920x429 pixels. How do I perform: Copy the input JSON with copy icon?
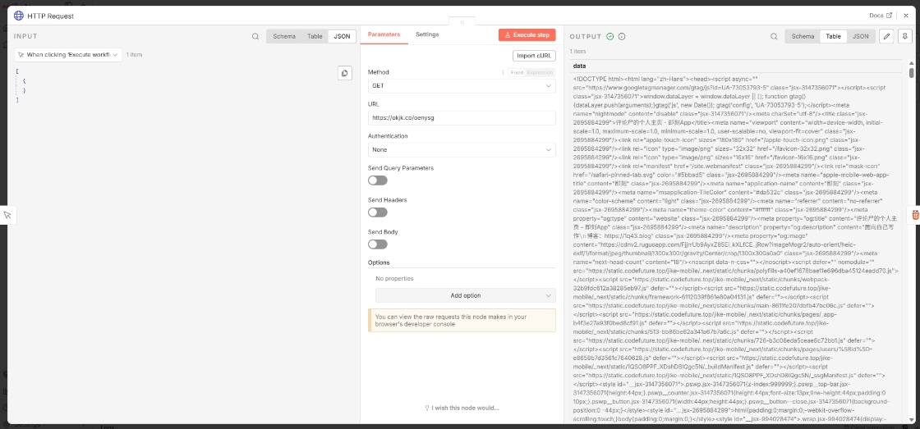click(345, 73)
